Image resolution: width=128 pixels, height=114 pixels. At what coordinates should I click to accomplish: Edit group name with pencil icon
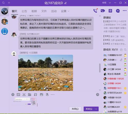pos(66,3)
